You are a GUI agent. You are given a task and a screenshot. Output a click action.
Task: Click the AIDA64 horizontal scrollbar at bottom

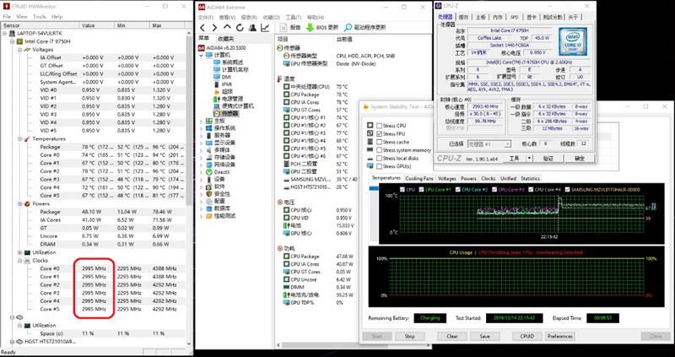353,345
